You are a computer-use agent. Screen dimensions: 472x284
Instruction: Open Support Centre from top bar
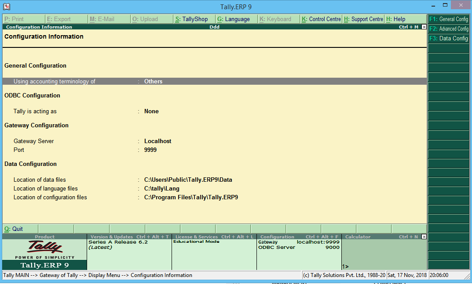coord(363,19)
